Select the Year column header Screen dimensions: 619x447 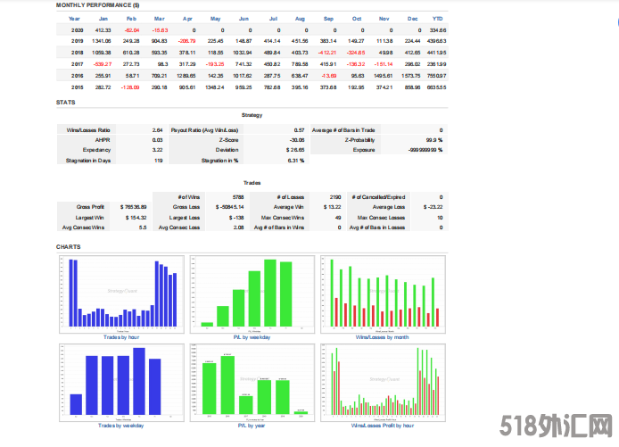point(74,18)
